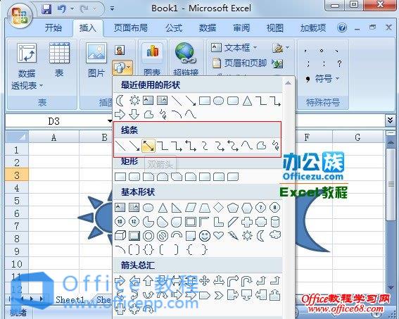Image resolution: width=399 pixels, height=319 pixels.
Task: Select the cloud basic shape
Action: click(x=275, y=235)
